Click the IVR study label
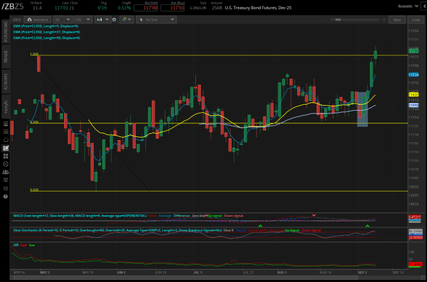This screenshot has width=427, height=282. (x=16, y=245)
